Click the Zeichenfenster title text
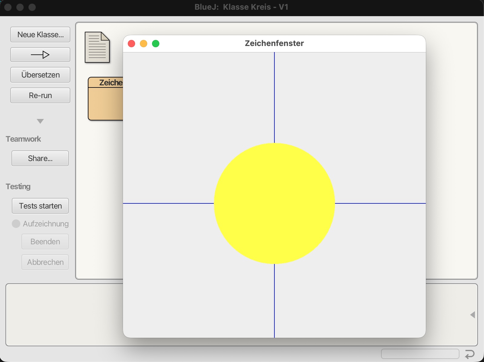This screenshot has height=362, width=484. [x=274, y=43]
